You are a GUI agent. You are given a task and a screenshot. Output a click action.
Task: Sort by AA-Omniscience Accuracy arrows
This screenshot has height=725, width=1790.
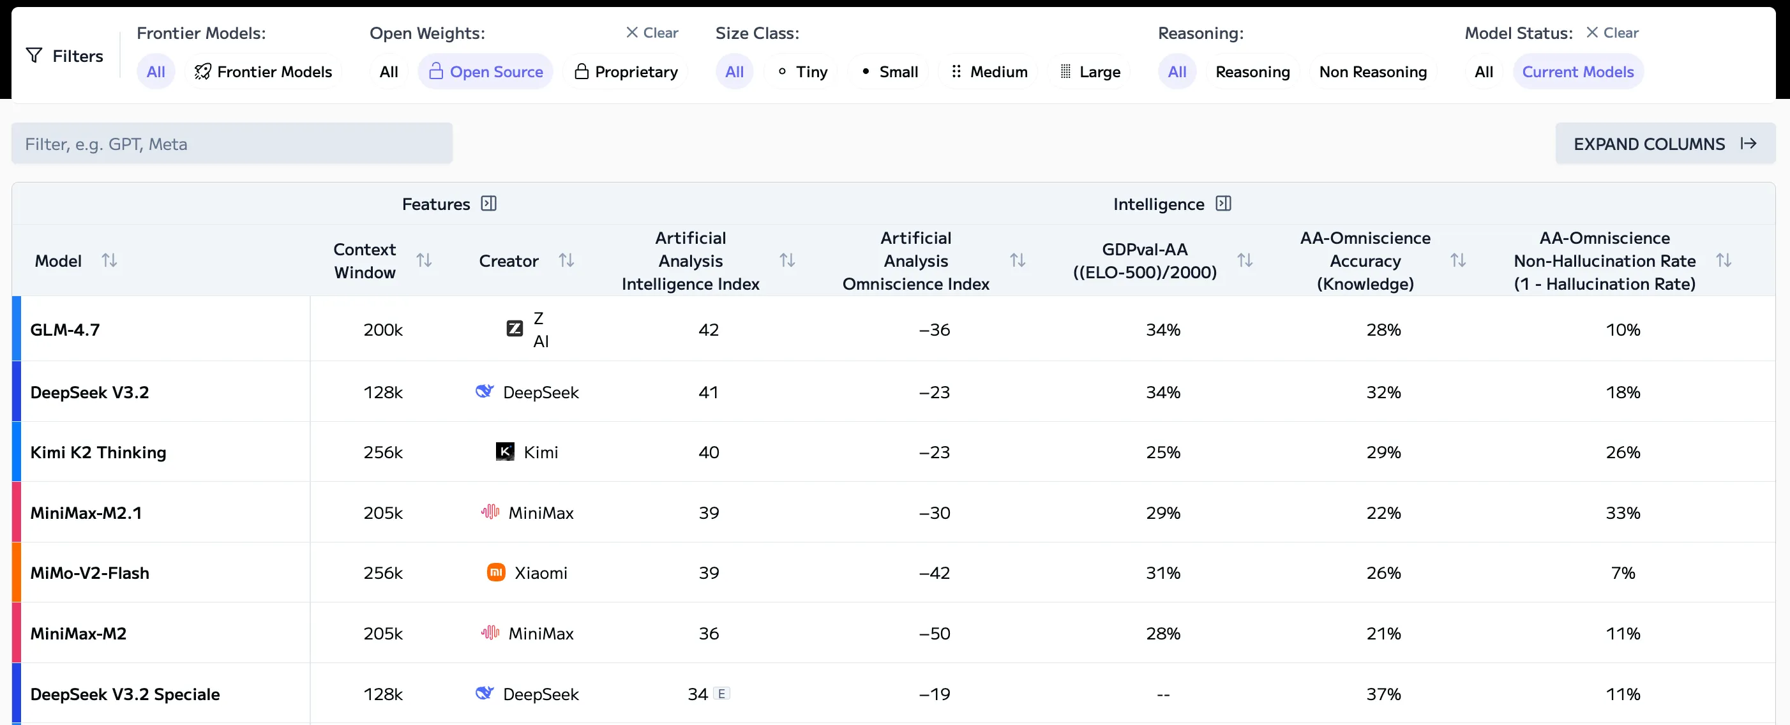coord(1458,260)
